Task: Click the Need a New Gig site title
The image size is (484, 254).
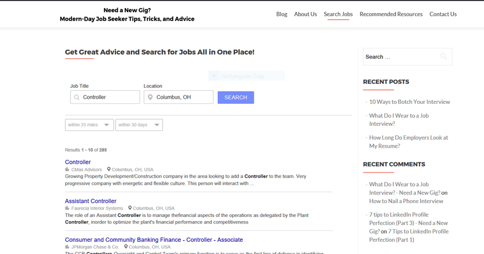Action: click(x=127, y=14)
